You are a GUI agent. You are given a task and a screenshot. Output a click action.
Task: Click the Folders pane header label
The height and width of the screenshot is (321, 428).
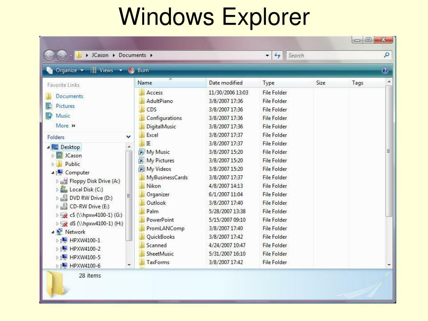point(56,137)
